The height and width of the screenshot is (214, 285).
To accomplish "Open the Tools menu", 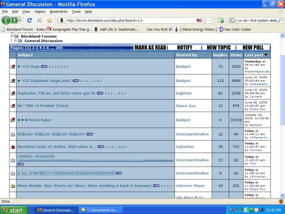I will (76, 12).
